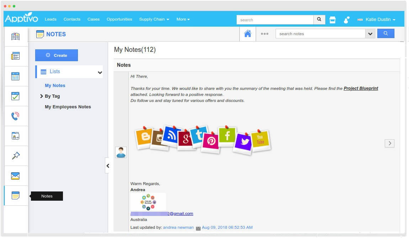Click the Australia text in the signature
Image resolution: width=409 pixels, height=238 pixels.
point(139,220)
